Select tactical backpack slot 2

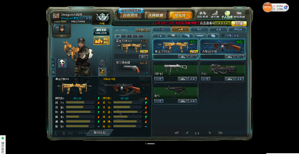[x=124, y=36]
